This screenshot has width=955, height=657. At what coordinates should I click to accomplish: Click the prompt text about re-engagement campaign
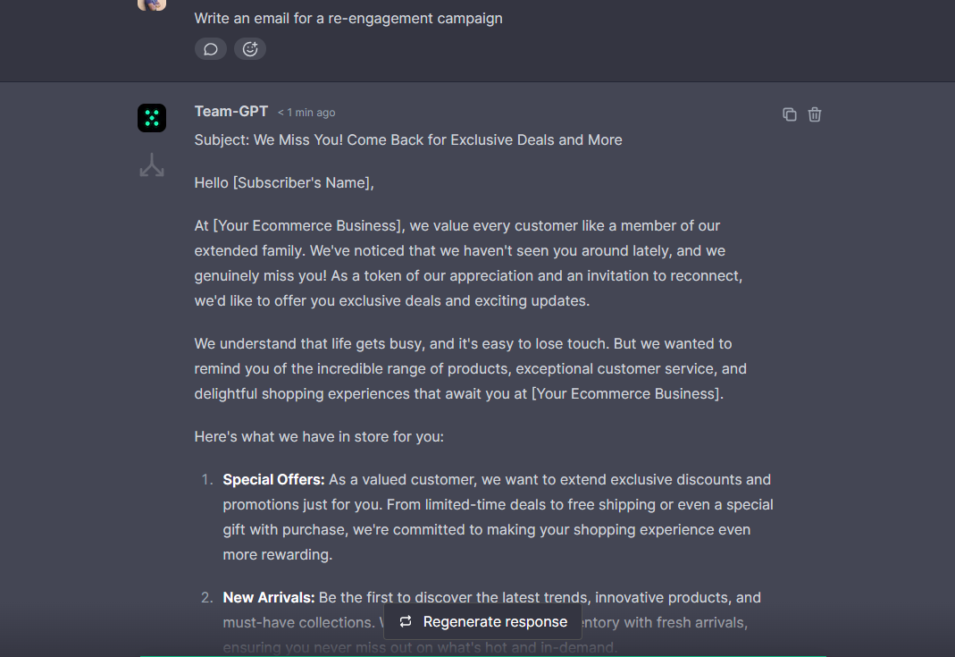point(348,18)
